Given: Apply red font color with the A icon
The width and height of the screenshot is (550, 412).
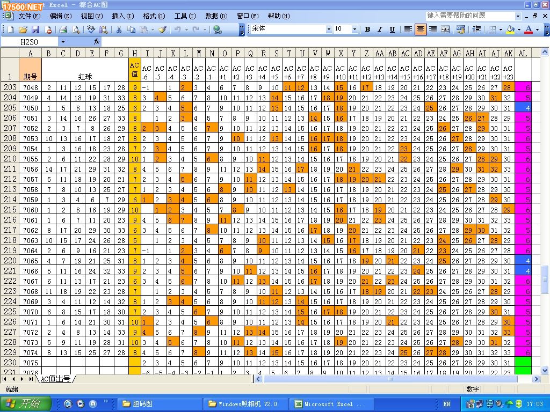Looking at the screenshot, I should coord(529,30).
